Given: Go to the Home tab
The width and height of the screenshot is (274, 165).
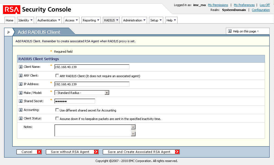Looking at the screenshot, I should pos(10,20).
